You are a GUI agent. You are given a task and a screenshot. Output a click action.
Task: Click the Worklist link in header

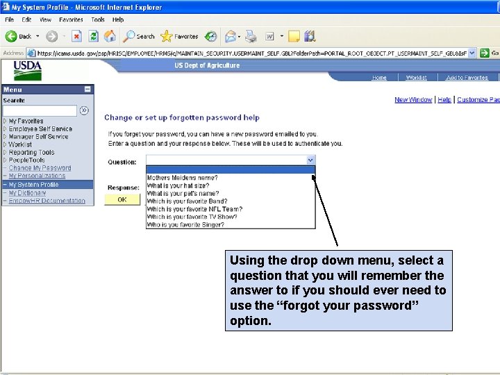pos(416,78)
